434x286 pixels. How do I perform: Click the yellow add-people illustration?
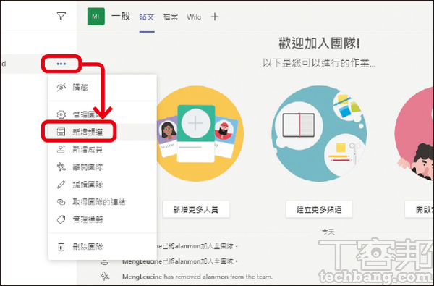[200, 133]
